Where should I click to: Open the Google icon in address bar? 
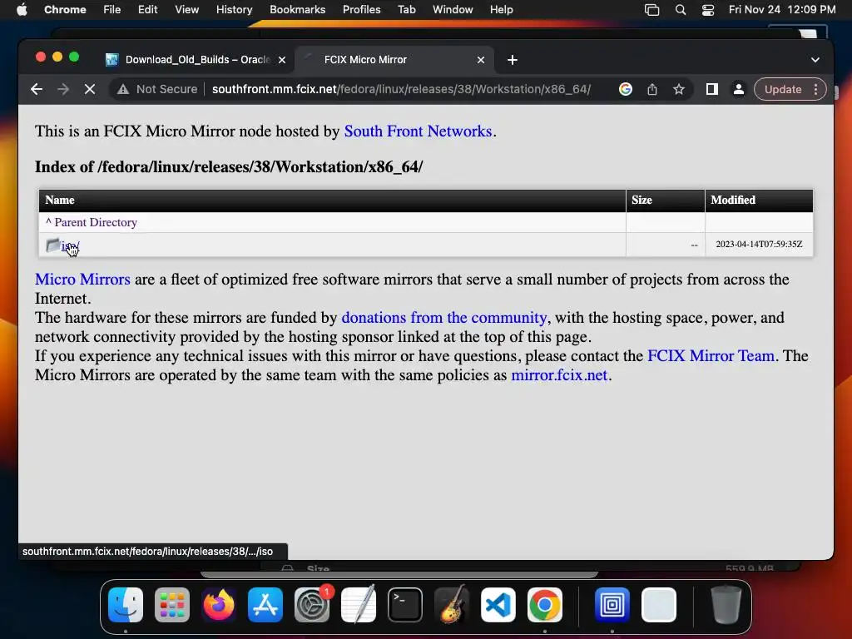626,89
